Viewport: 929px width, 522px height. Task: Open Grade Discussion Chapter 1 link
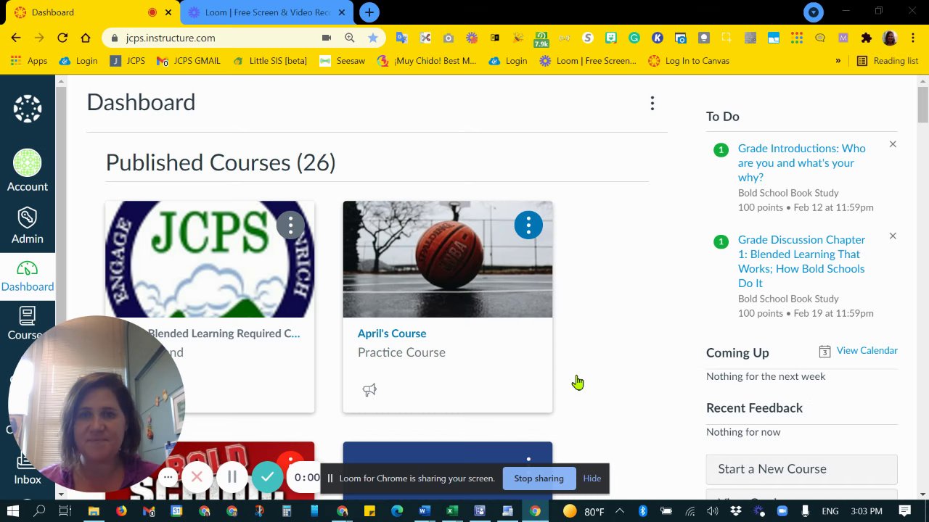pos(801,261)
